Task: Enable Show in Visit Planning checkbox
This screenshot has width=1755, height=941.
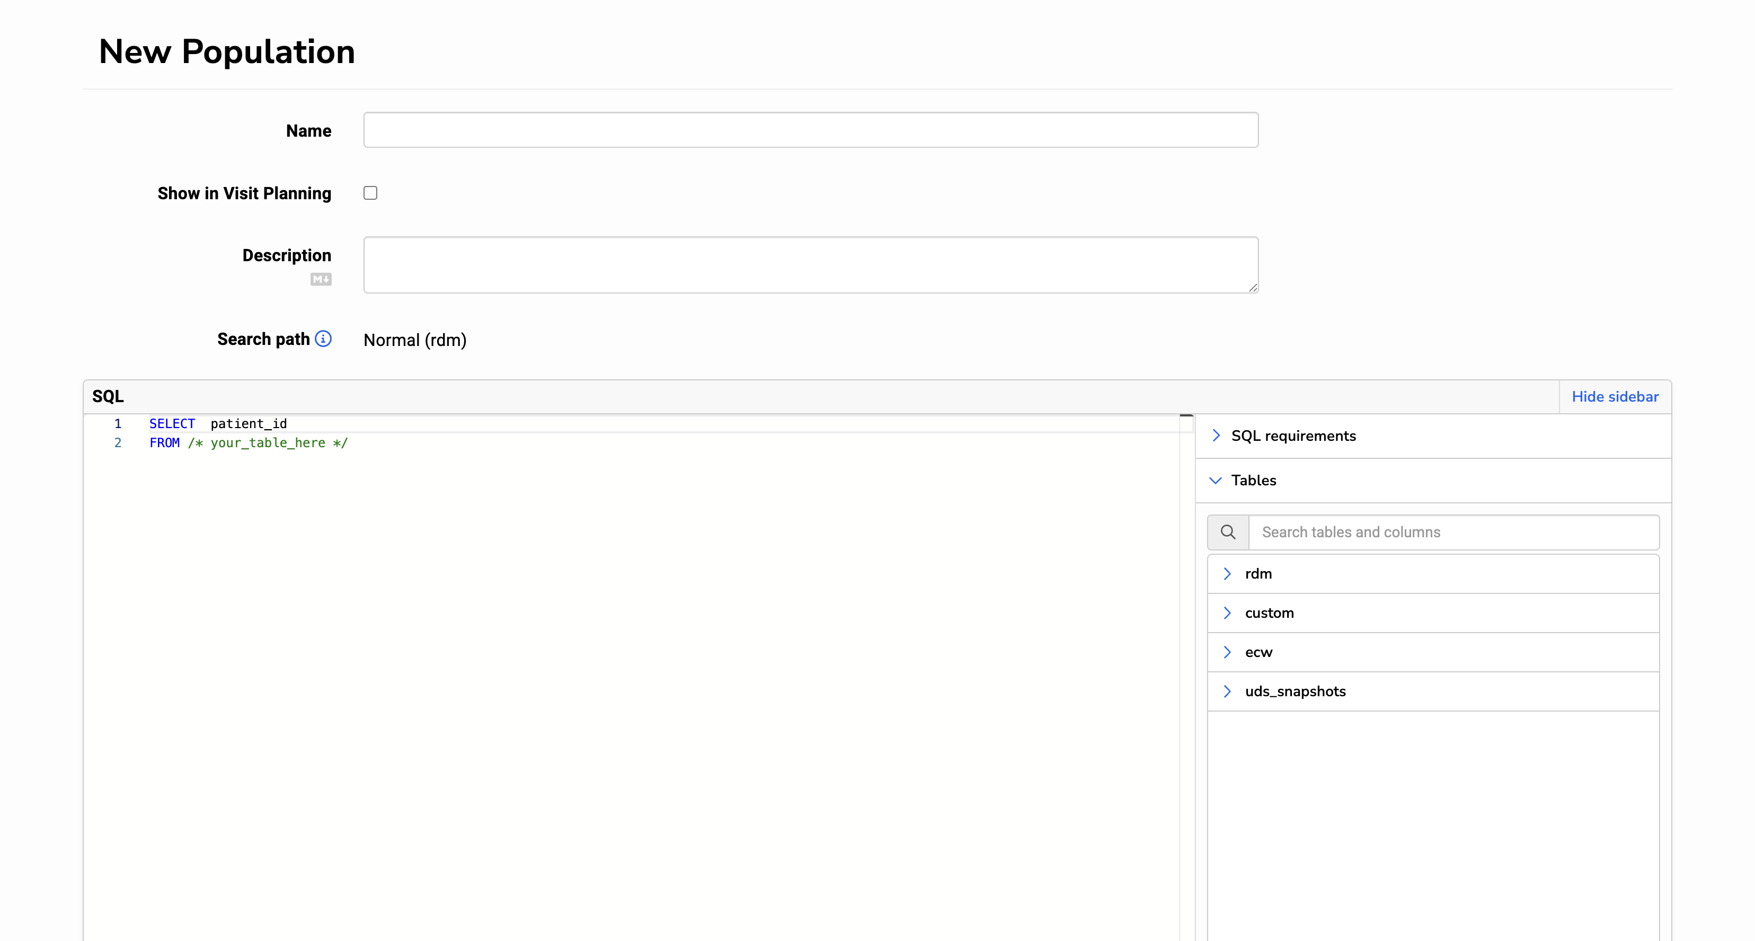Action: click(370, 193)
